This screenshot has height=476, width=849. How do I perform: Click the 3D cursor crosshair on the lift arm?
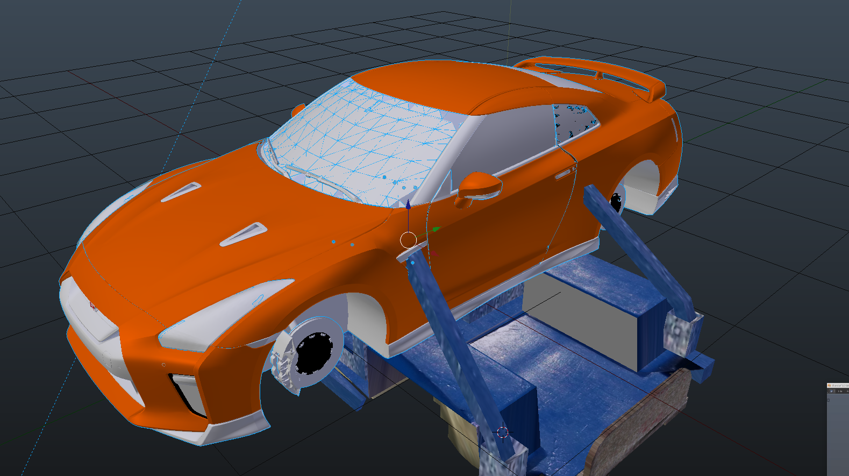[x=503, y=432]
